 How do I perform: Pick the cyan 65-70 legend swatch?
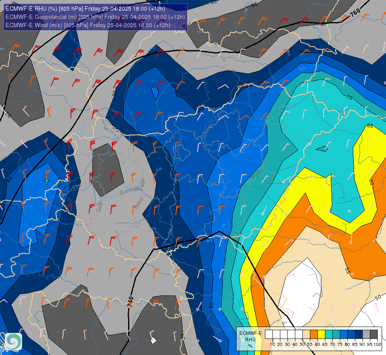pyautogui.click(x=329, y=334)
